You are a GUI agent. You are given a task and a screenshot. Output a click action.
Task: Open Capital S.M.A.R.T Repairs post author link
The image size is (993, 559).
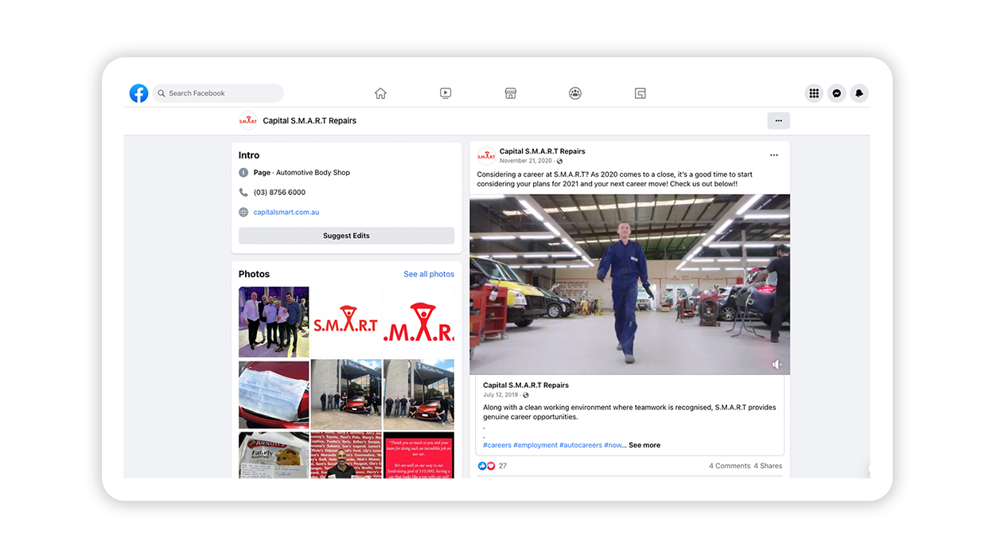pyautogui.click(x=542, y=151)
